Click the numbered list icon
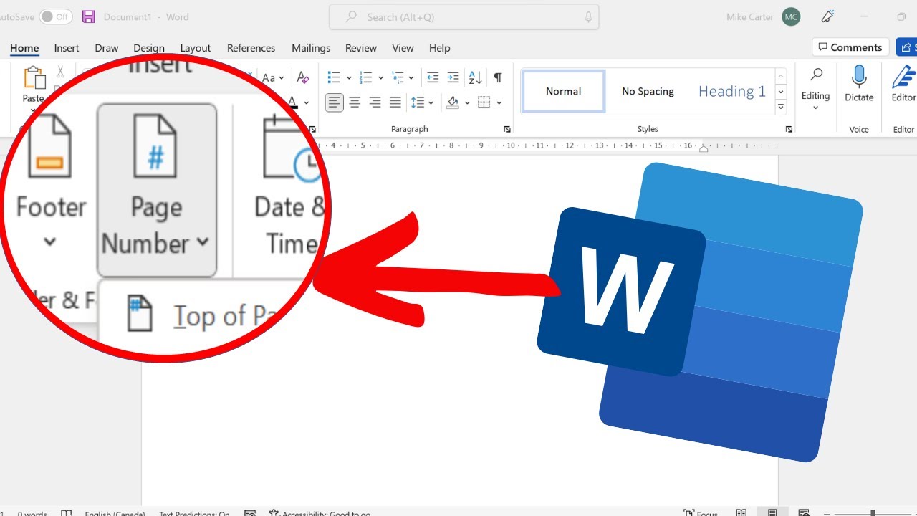Screen dimensions: 917x516 click(x=364, y=77)
